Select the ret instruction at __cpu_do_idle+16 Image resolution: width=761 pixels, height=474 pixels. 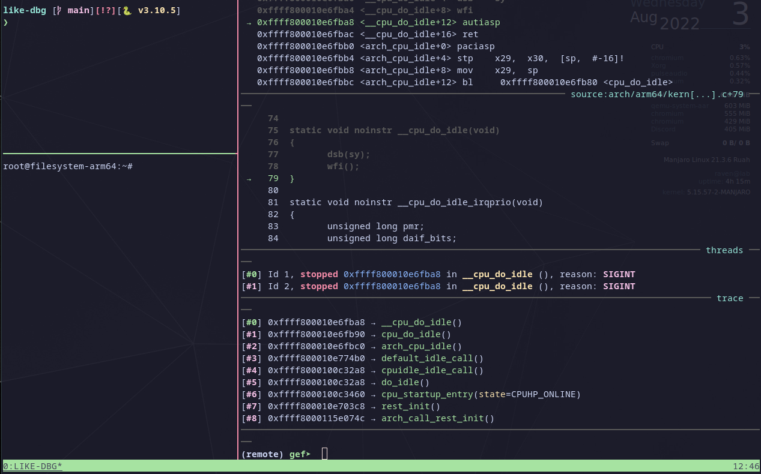(368, 34)
